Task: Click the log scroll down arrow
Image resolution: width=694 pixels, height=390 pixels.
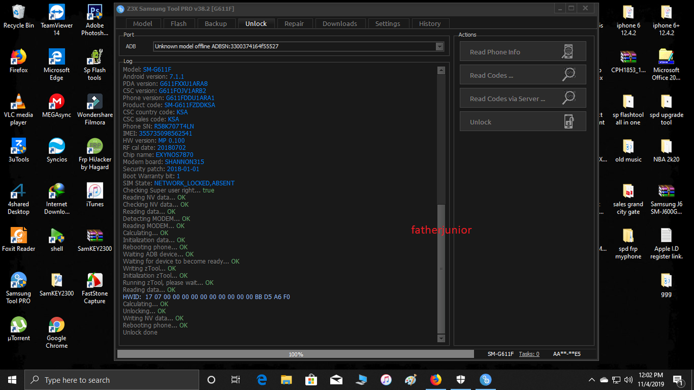Action: tap(441, 339)
